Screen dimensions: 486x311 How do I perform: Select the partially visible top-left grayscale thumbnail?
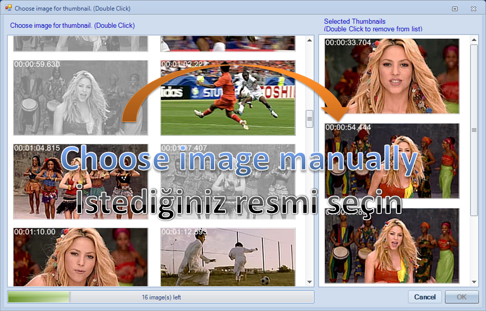point(81,44)
